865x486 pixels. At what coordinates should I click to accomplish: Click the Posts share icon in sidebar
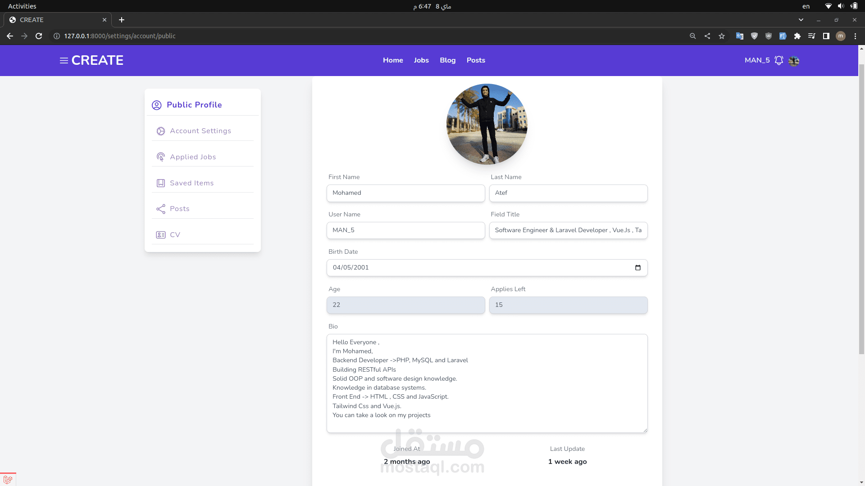(x=160, y=209)
